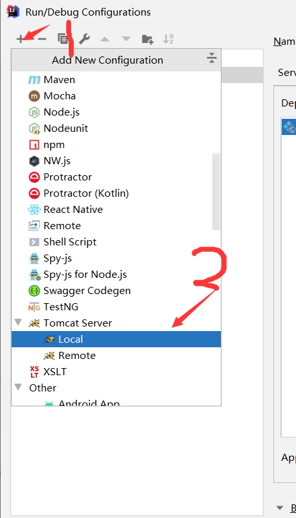Click the selected deployment artifact item
This screenshot has height=518, width=296.
(x=289, y=127)
